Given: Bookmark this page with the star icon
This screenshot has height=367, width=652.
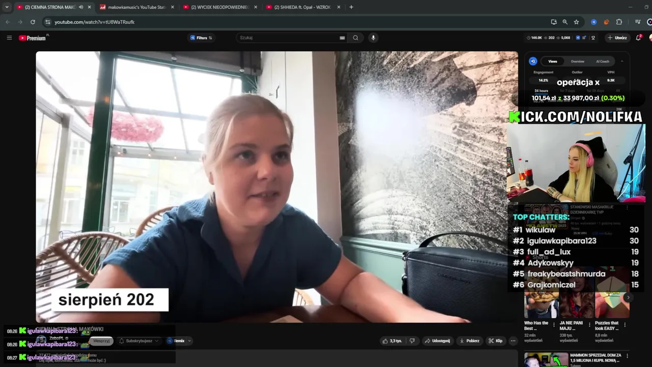Looking at the screenshot, I should pos(576,22).
